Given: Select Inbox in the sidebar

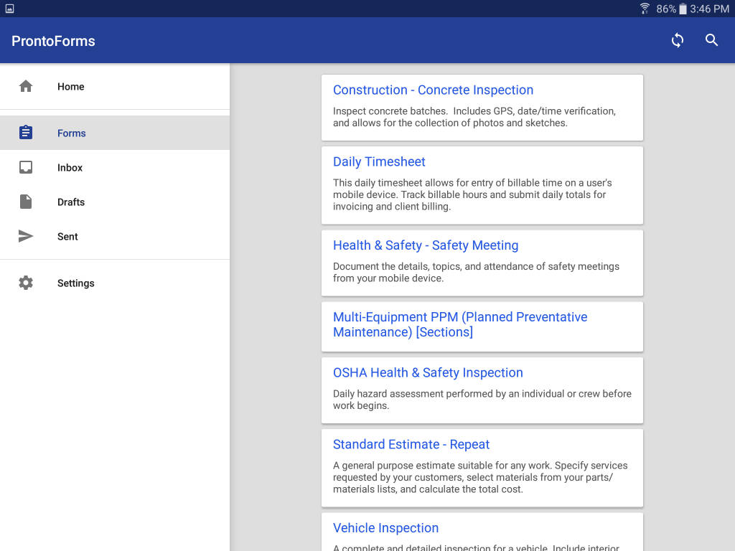Looking at the screenshot, I should [x=70, y=167].
